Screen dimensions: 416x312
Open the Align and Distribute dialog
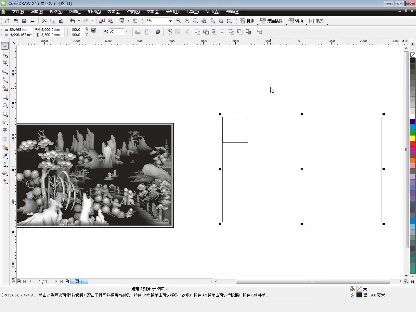(x=259, y=32)
